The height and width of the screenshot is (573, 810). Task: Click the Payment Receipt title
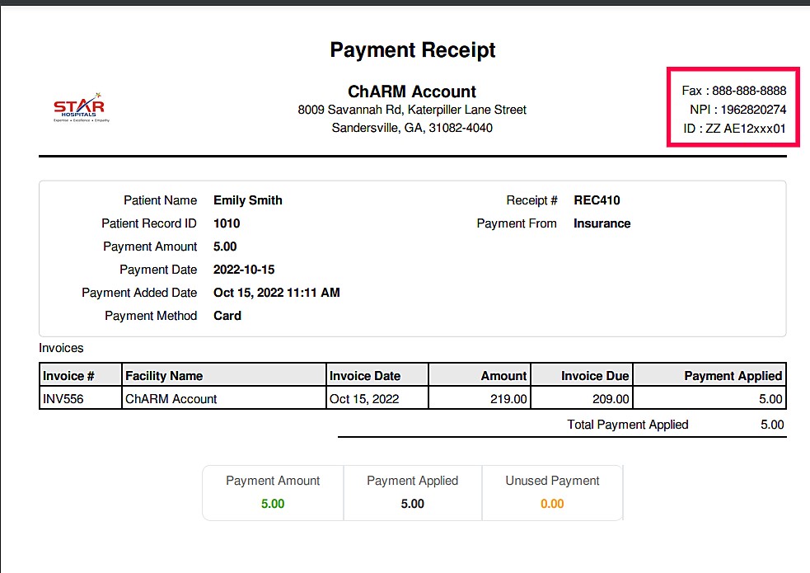(412, 50)
